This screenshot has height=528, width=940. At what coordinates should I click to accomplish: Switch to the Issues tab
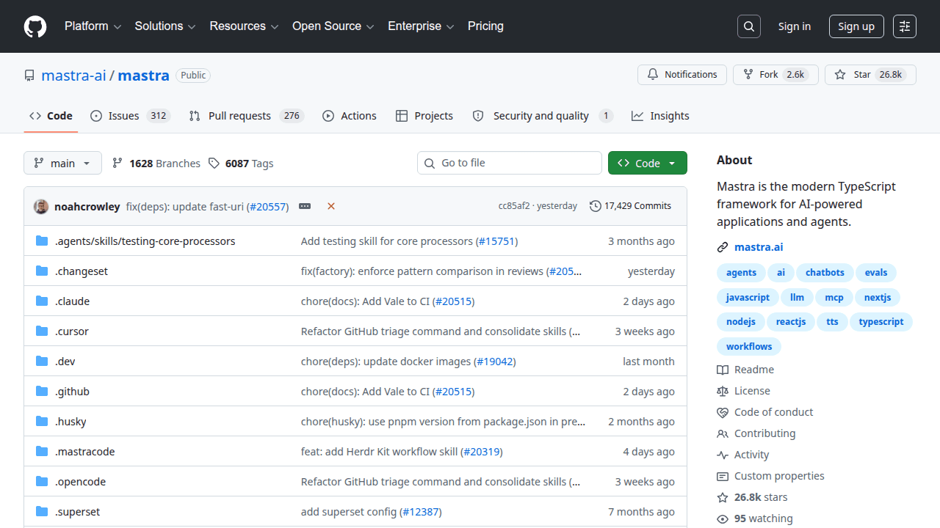tap(130, 116)
